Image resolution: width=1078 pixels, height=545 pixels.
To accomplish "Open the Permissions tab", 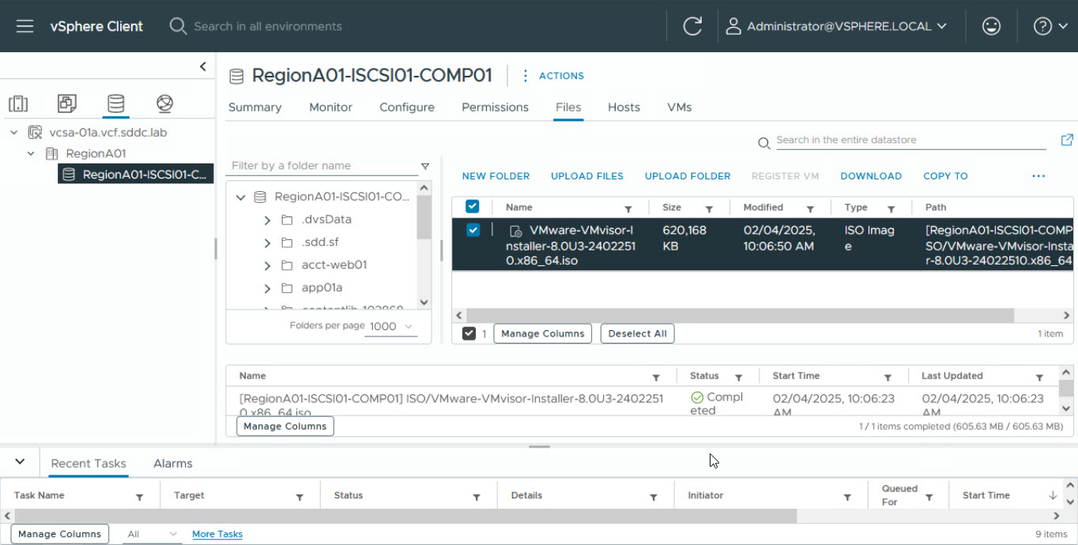I will (495, 107).
